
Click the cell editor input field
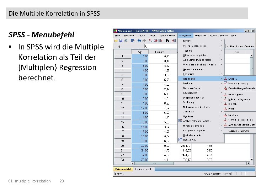[161, 46]
